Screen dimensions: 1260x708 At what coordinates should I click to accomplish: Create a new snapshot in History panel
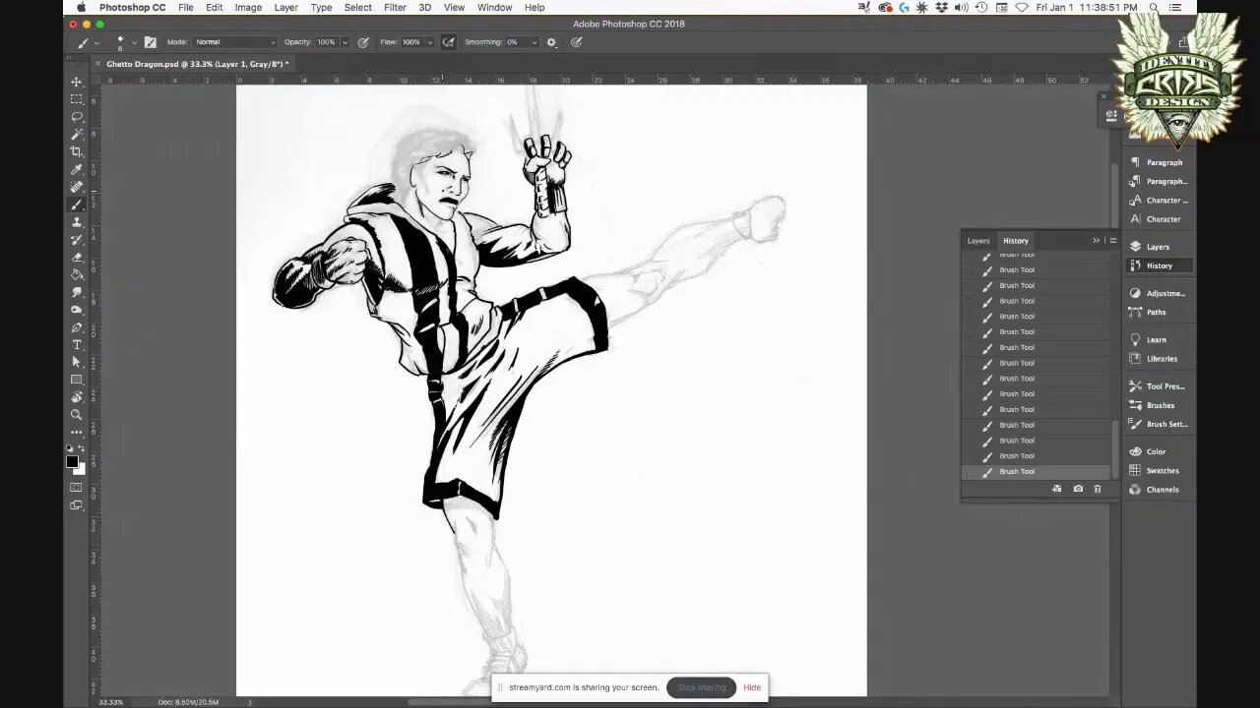coord(1078,489)
